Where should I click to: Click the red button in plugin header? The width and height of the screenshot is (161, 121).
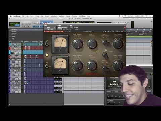point(125,27)
